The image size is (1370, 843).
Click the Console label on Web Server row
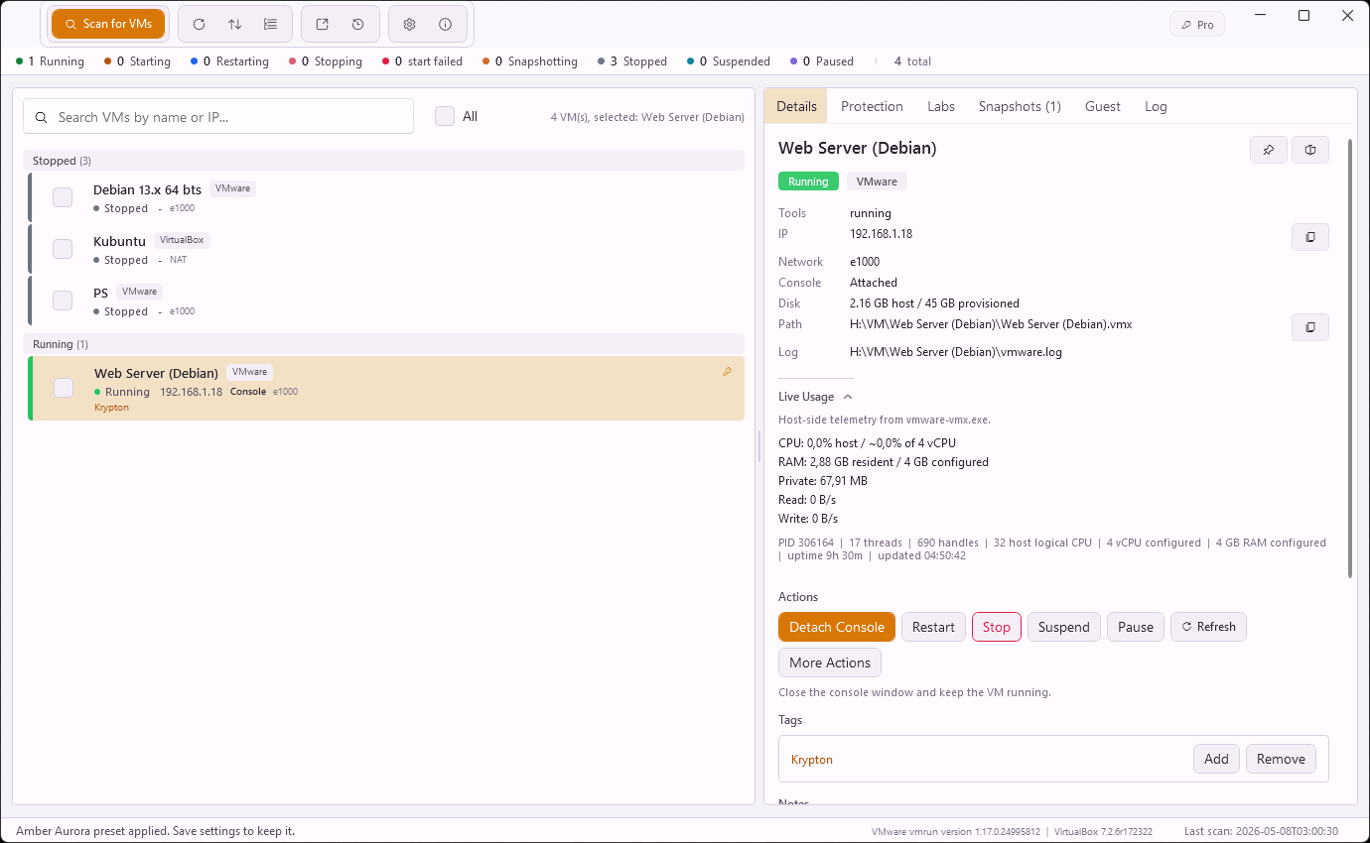coord(248,392)
